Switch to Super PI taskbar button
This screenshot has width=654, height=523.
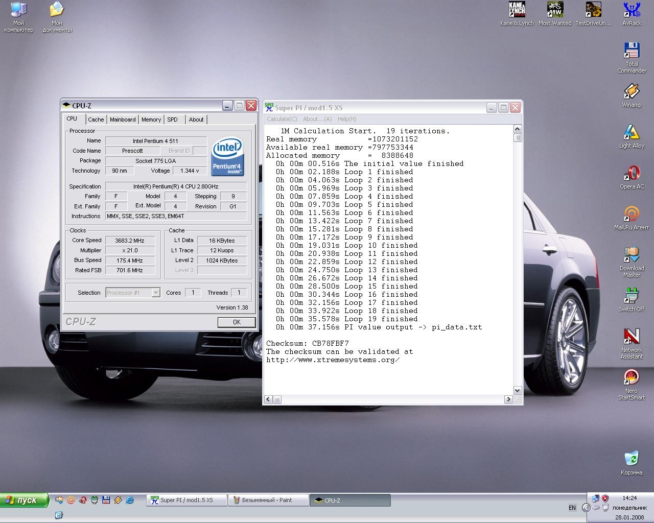pyautogui.click(x=186, y=500)
